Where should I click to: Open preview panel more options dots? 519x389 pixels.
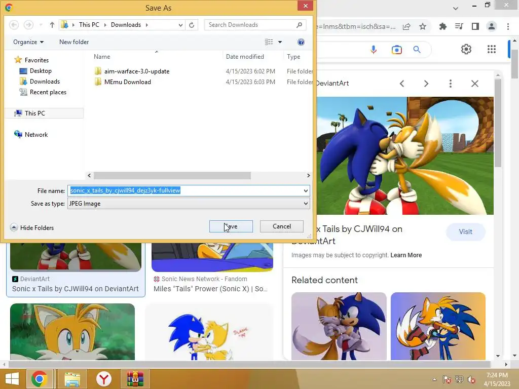(451, 84)
